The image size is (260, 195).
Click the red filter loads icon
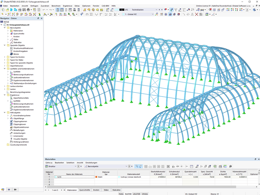[x=165, y=10]
